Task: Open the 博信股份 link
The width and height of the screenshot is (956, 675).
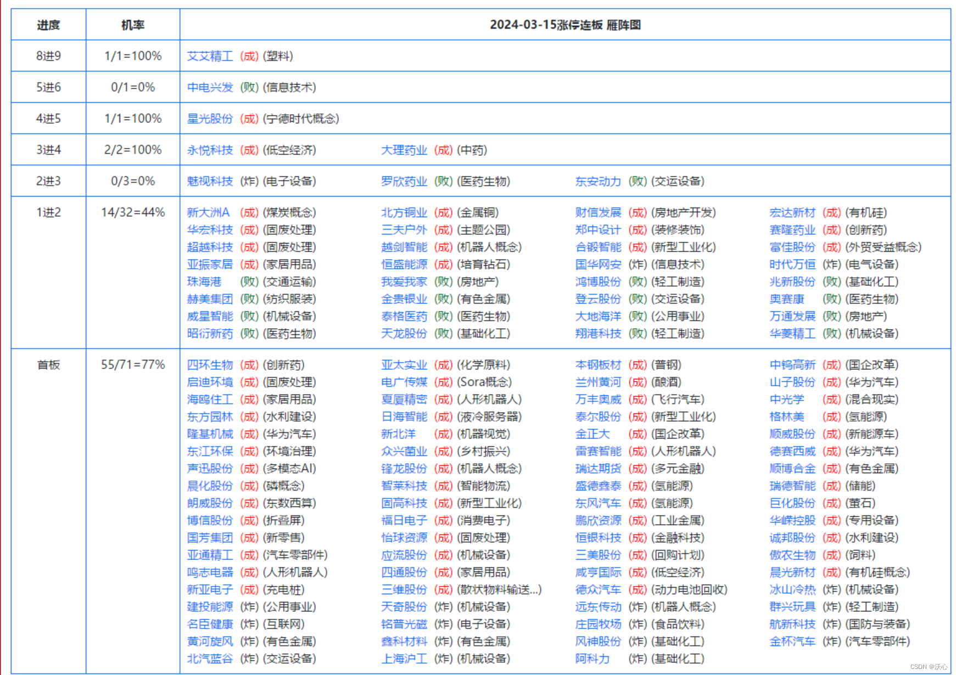Action: tap(210, 520)
